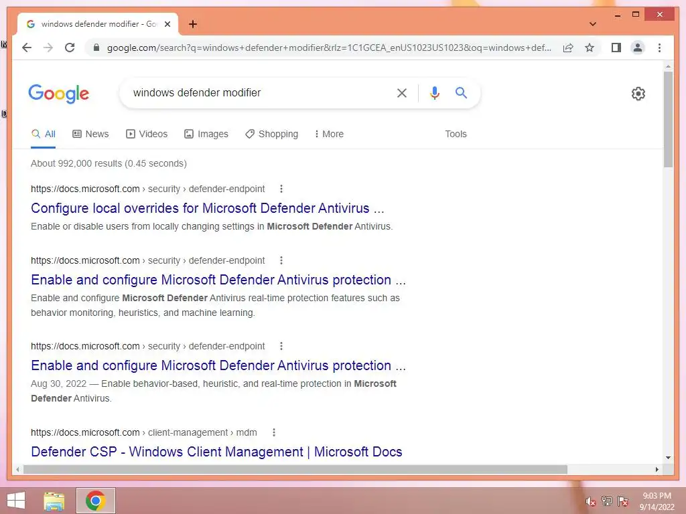Viewport: 686px width, 514px height.
Task: Open the Tools options
Action: (456, 134)
